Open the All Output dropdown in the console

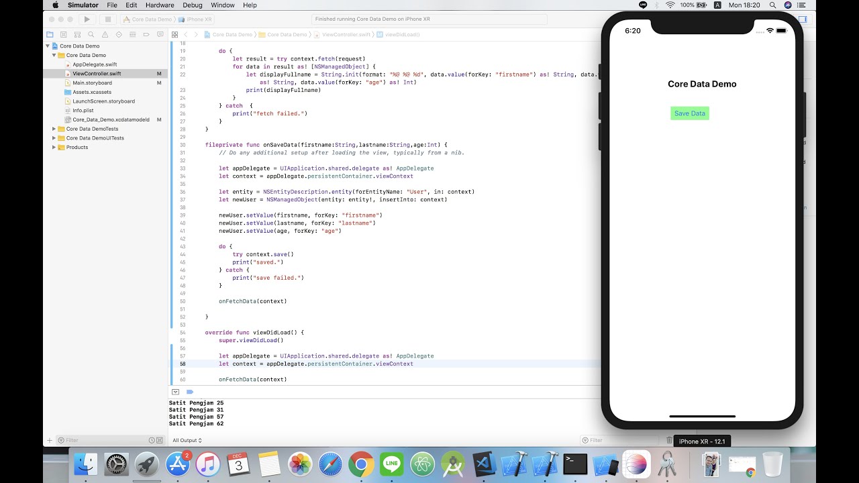tap(187, 440)
